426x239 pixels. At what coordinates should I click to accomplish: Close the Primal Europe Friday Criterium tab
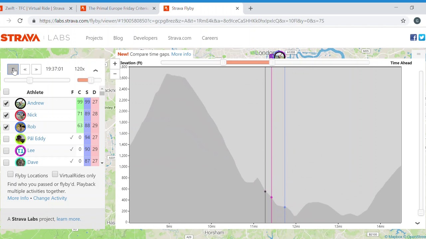tap(154, 8)
